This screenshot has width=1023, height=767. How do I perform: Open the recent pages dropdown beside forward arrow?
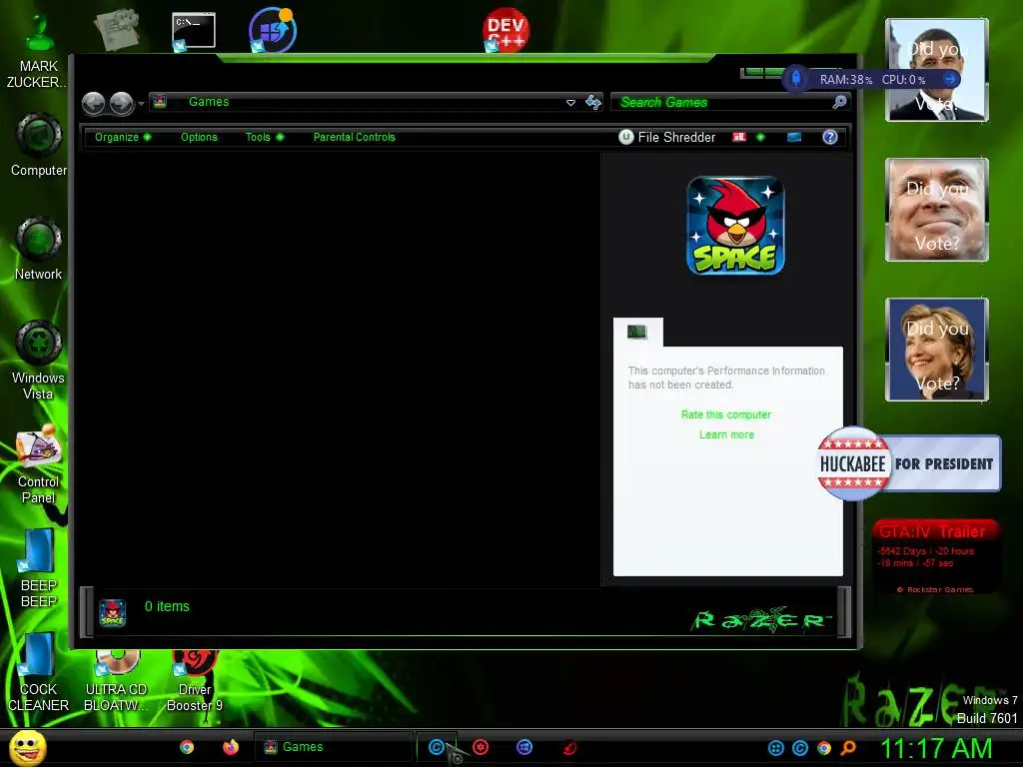point(141,104)
